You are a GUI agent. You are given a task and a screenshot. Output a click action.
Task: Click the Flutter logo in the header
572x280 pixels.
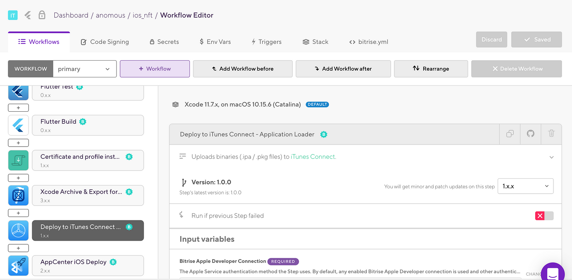(28, 15)
